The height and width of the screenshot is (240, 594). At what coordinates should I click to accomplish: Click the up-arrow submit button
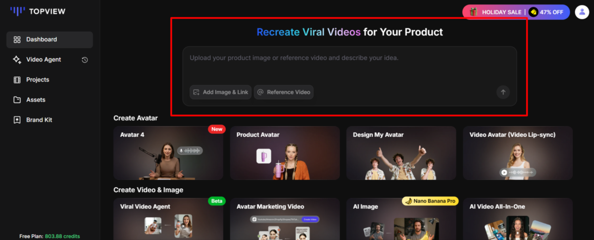[x=503, y=92]
